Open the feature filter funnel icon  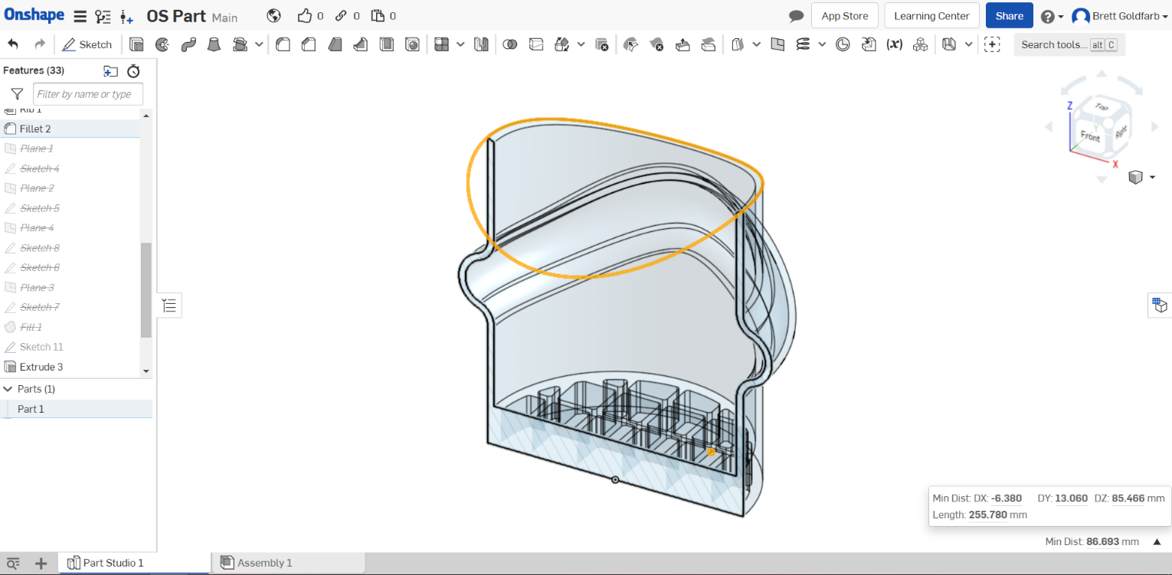(x=16, y=93)
